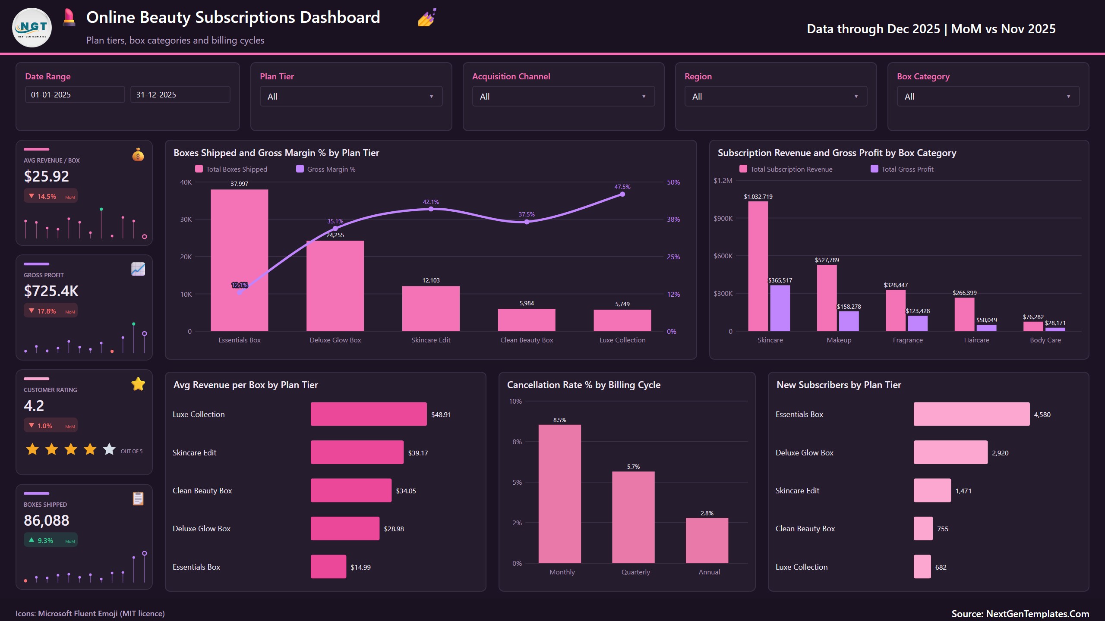Click the chart icon on Gross Profit card
The height and width of the screenshot is (621, 1105).
coord(138,269)
